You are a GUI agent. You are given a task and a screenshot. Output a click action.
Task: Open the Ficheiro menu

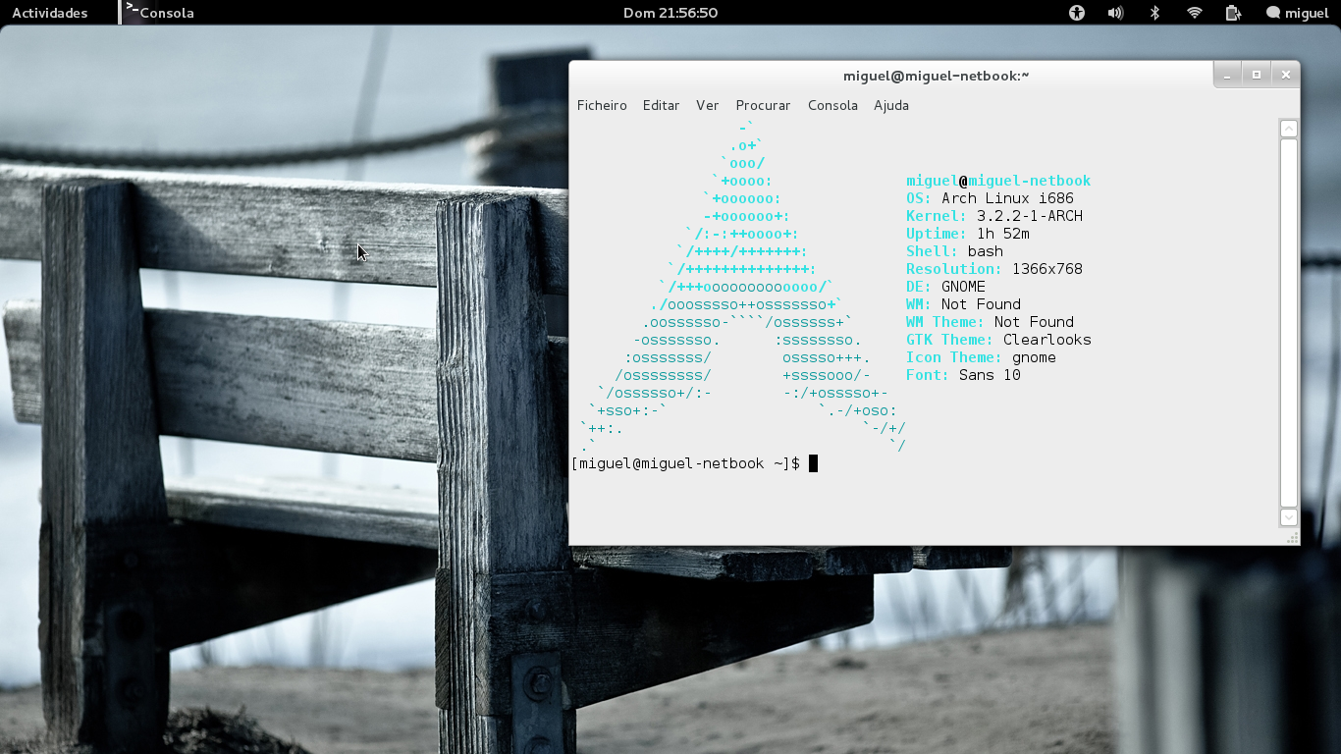coord(602,105)
